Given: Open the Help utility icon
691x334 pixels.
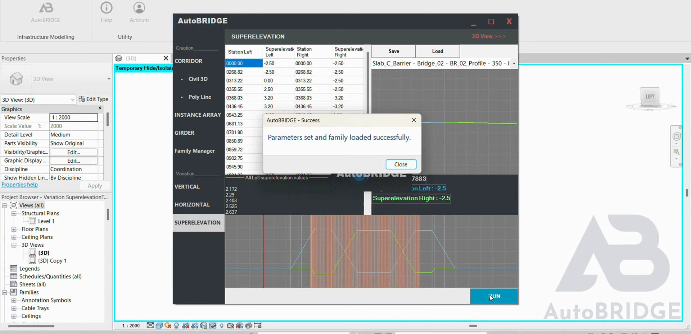Looking at the screenshot, I should coord(106,13).
